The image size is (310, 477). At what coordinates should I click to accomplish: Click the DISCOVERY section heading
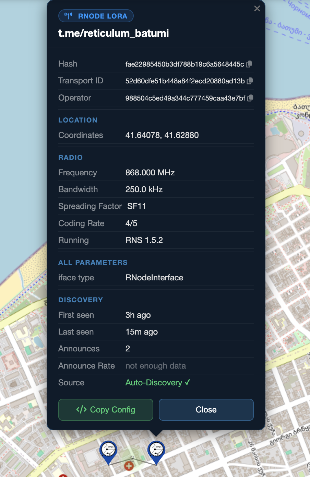coord(81,300)
